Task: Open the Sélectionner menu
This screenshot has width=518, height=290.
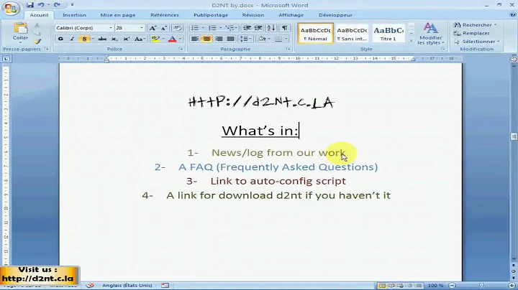Action: (477, 42)
